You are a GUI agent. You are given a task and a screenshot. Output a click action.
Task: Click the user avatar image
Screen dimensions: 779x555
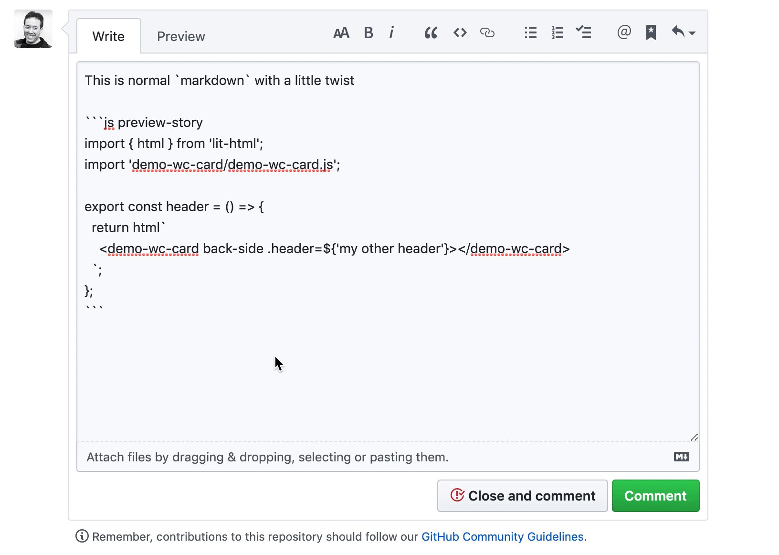pos(33,29)
